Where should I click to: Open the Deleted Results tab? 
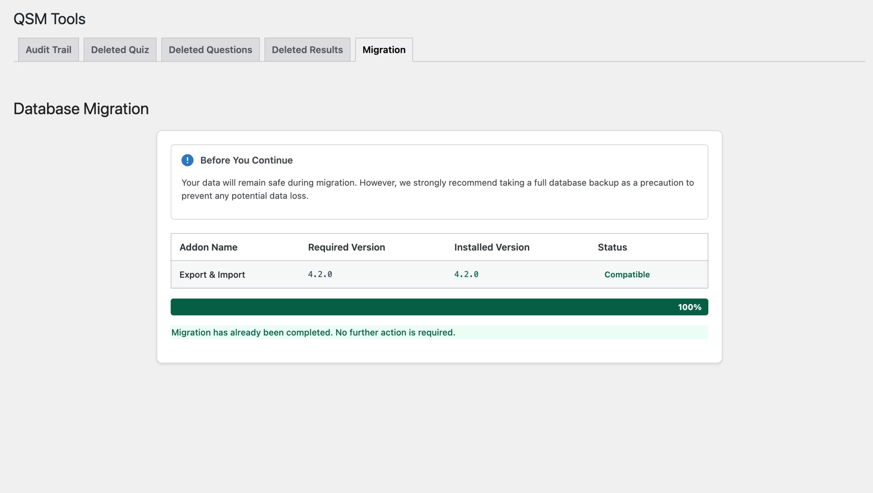307,49
